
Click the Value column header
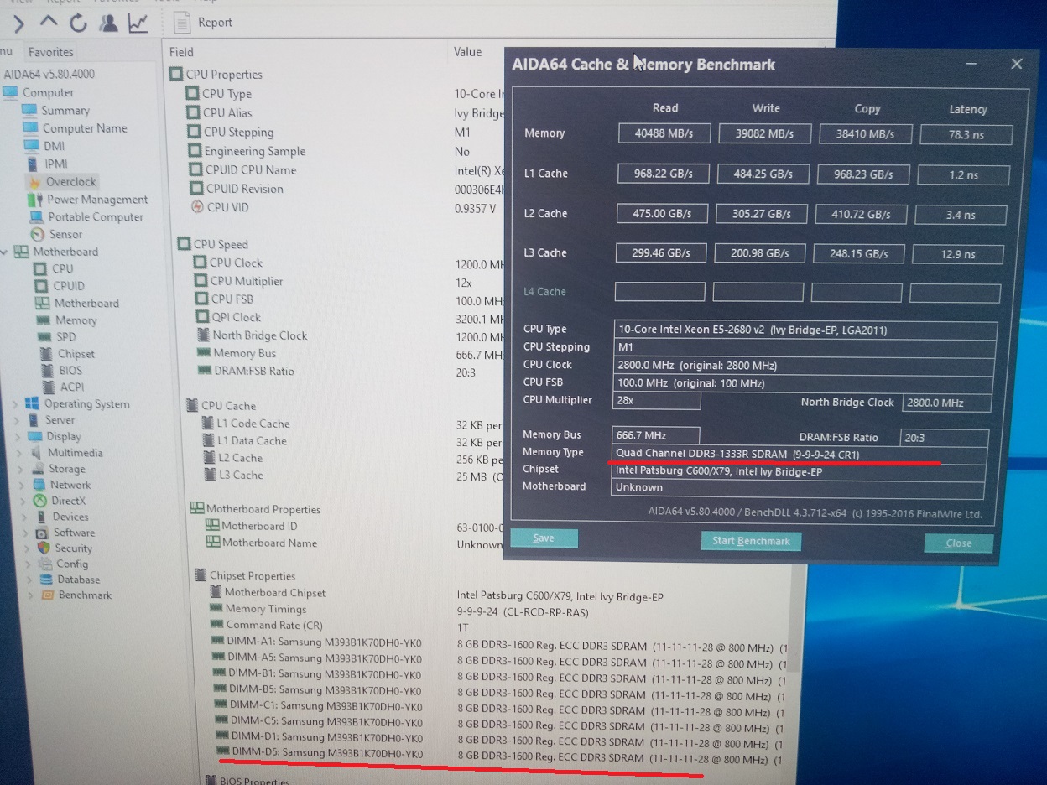(467, 52)
